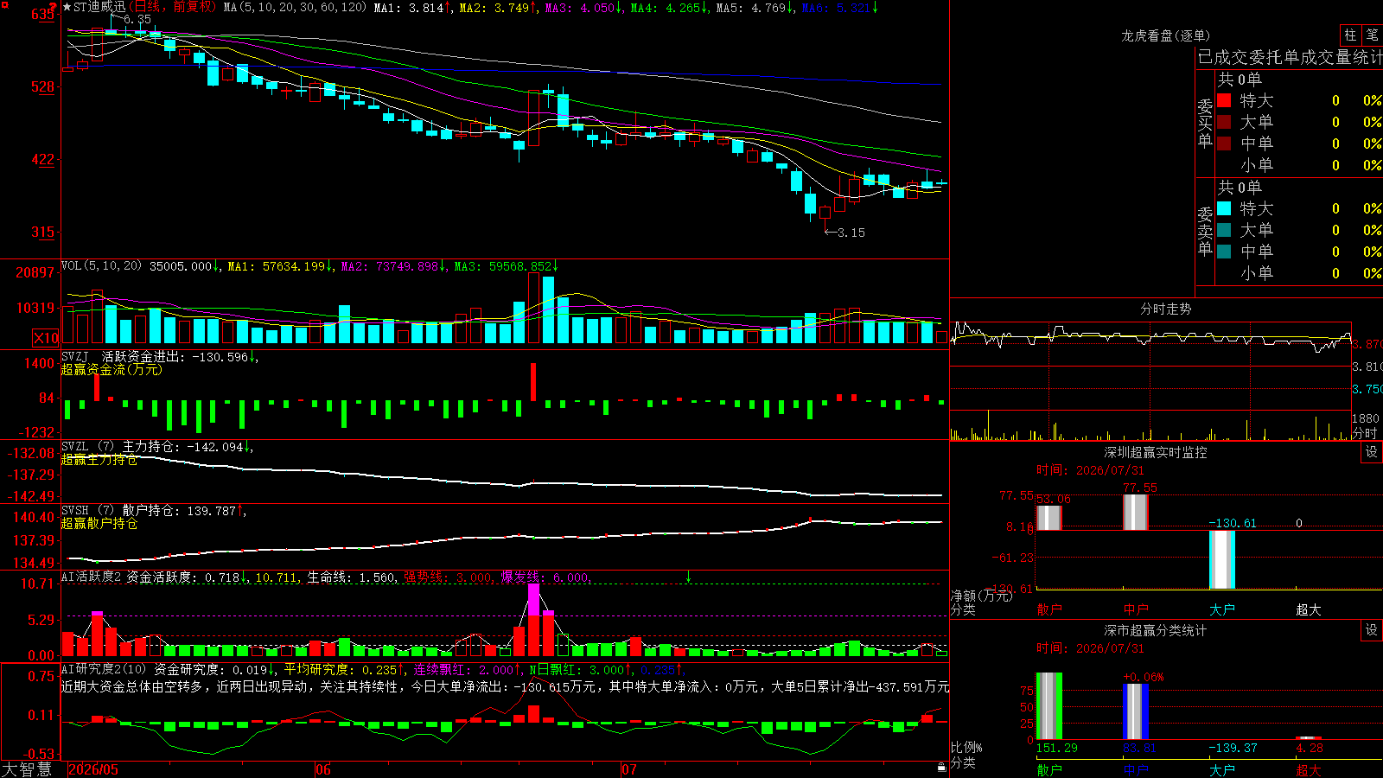Click the 深市超赢分类统计 panel title
Image resolution: width=1383 pixels, height=778 pixels.
pos(1156,630)
